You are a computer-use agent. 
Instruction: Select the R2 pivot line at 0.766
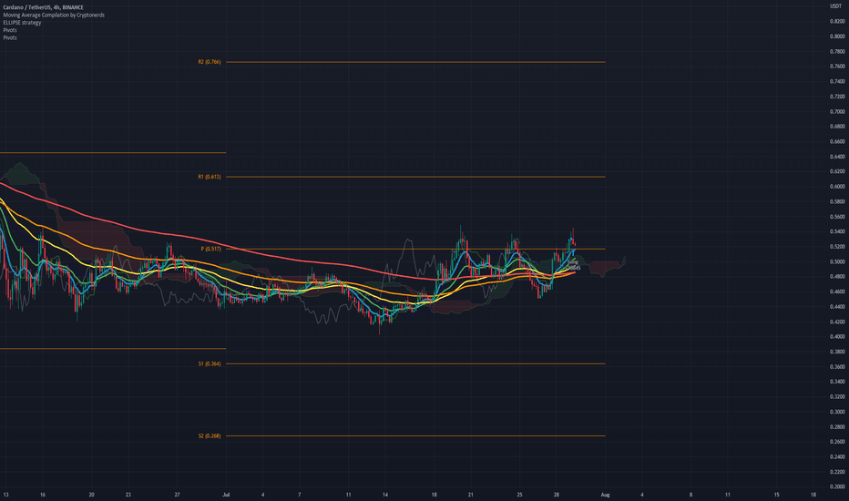click(415, 62)
